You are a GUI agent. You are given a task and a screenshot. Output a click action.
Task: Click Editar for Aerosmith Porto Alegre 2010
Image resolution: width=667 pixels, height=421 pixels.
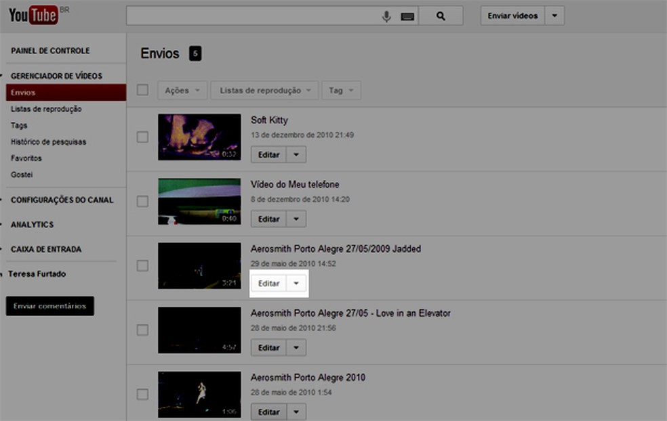(x=268, y=412)
